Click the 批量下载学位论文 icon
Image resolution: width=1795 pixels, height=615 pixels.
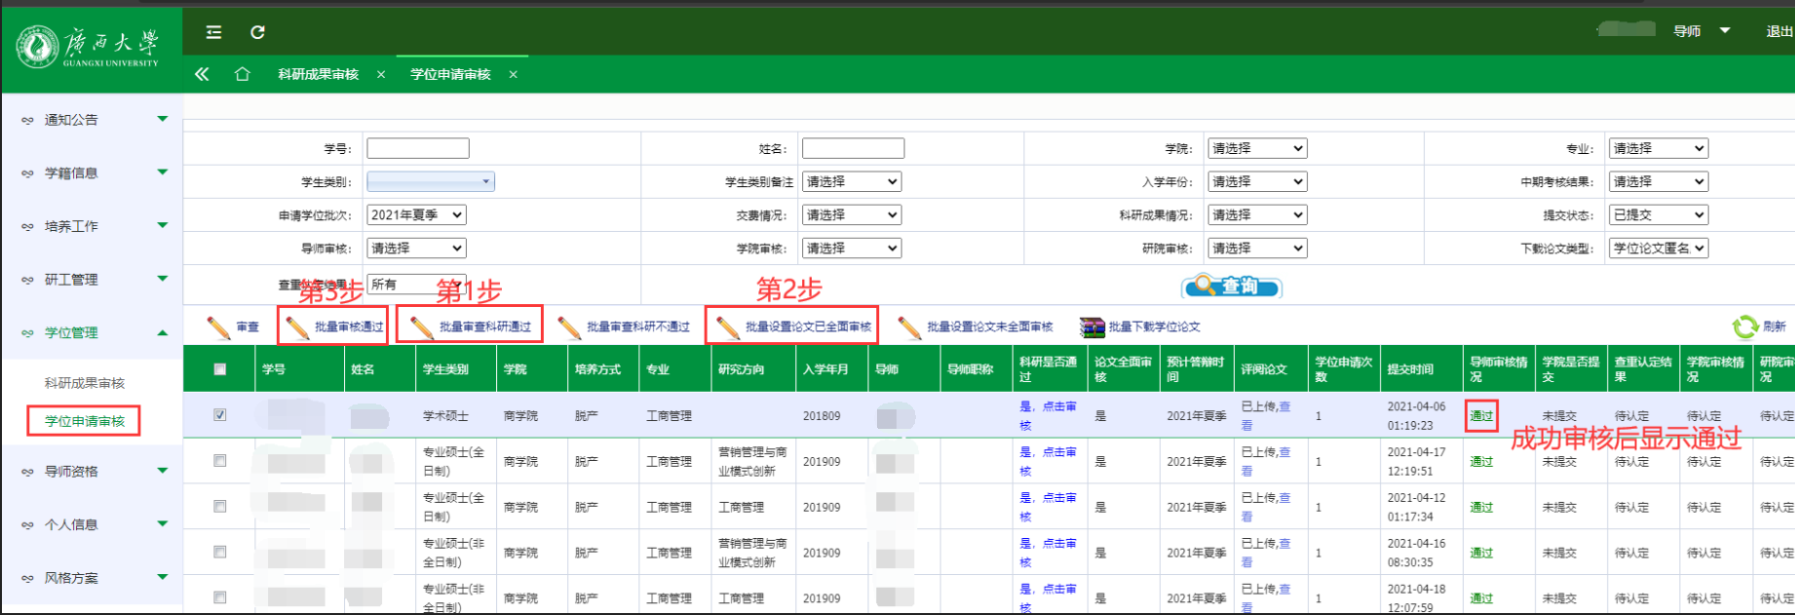tap(1092, 327)
